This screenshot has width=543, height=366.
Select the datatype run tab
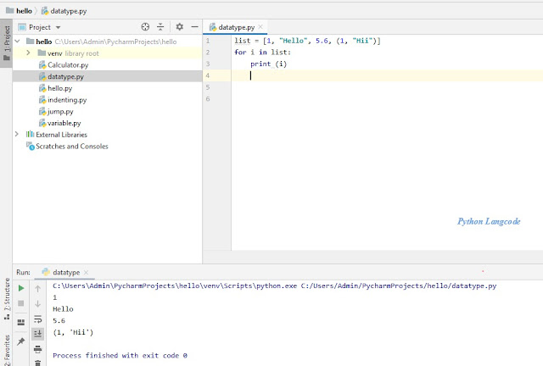coord(66,272)
